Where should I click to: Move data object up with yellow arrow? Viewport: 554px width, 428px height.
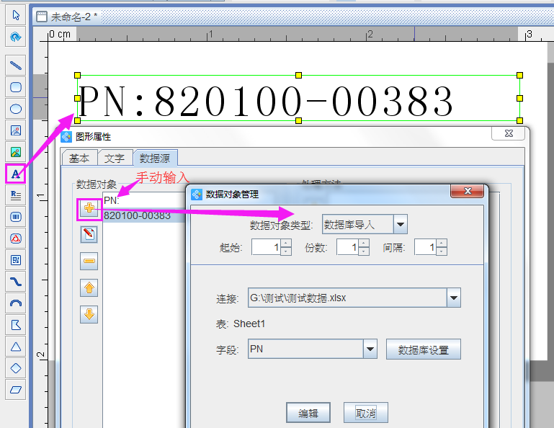[x=89, y=288]
